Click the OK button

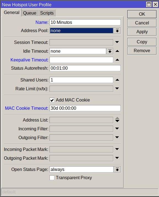pyautogui.click(x=142, y=14)
